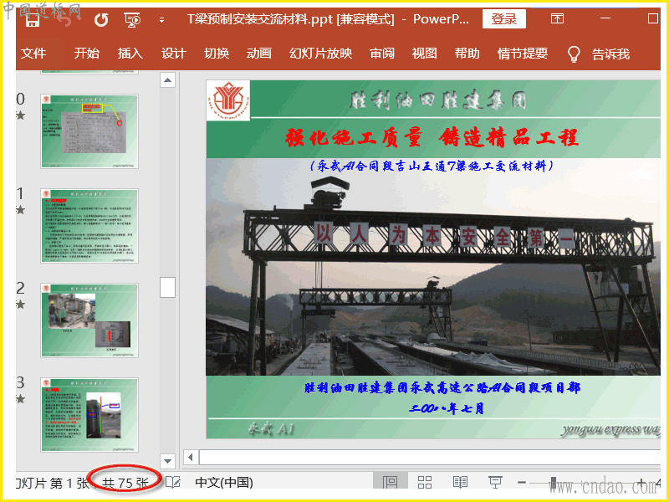This screenshot has width=669, height=502.
Task: Switch to Slide Sorter view icon
Action: tap(425, 483)
